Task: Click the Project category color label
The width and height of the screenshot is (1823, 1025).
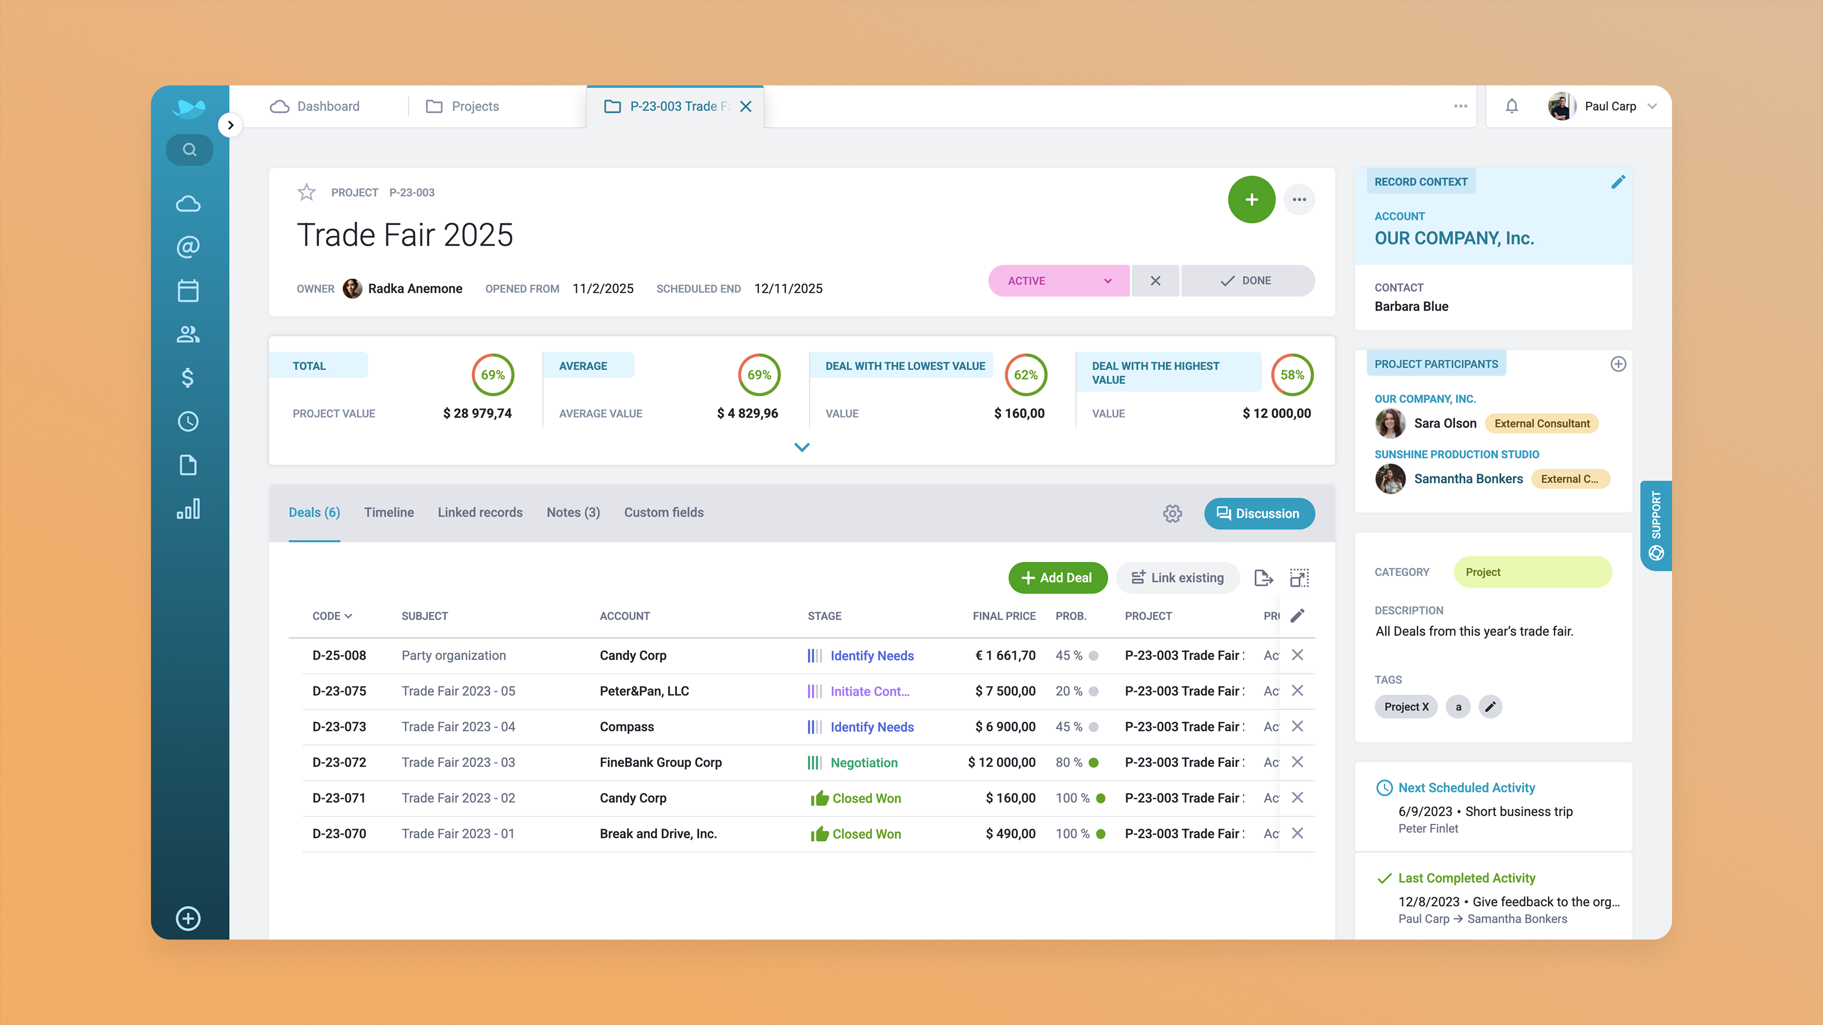Action: pyautogui.click(x=1532, y=572)
